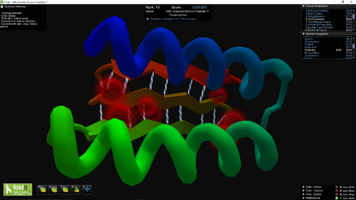Open the Foldit main menu logo
Screen dimensions: 356x200
click(18, 189)
